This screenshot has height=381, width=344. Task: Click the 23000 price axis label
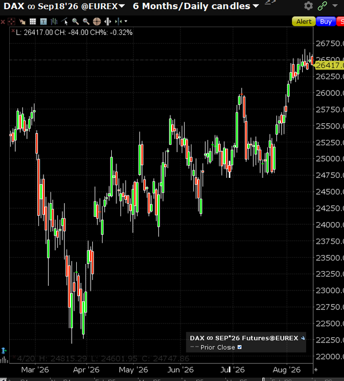[x=330, y=290]
